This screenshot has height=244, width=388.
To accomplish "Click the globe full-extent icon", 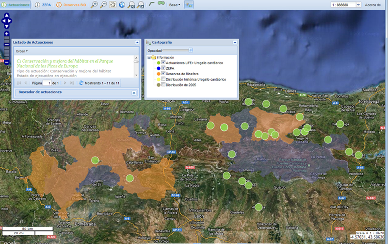I will tap(122, 5).
